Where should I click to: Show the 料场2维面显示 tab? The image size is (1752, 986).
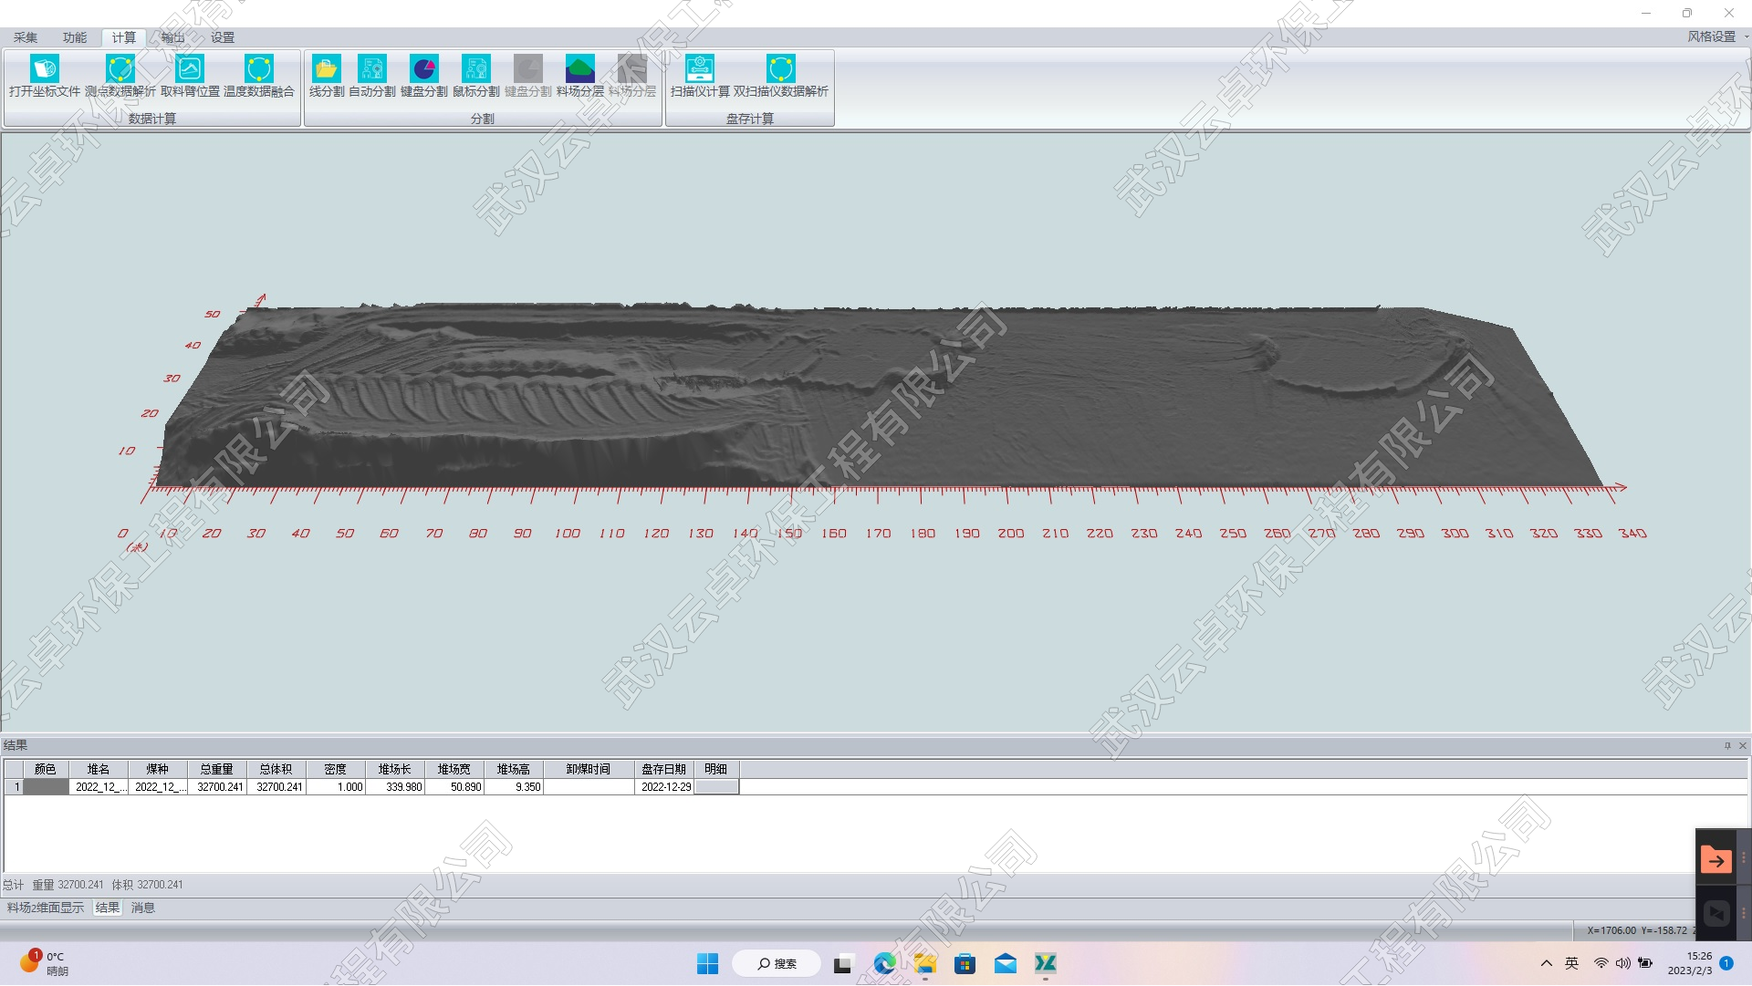pos(46,908)
